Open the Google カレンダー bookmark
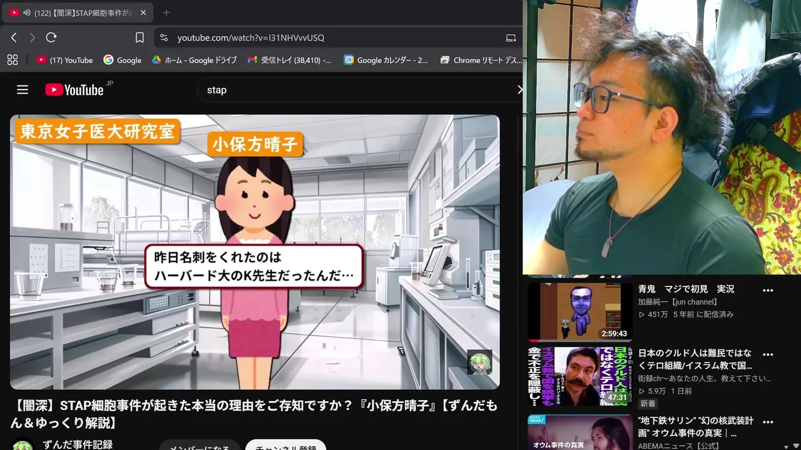This screenshot has width=801, height=450. click(x=386, y=60)
